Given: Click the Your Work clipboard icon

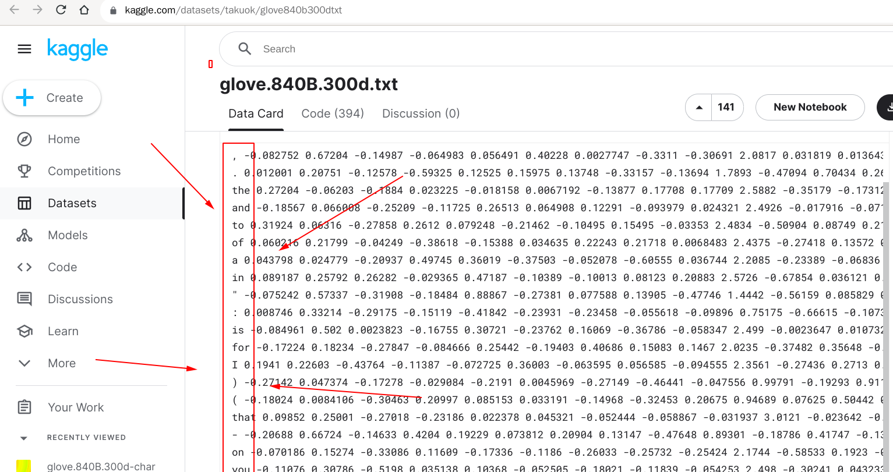Looking at the screenshot, I should (24, 407).
